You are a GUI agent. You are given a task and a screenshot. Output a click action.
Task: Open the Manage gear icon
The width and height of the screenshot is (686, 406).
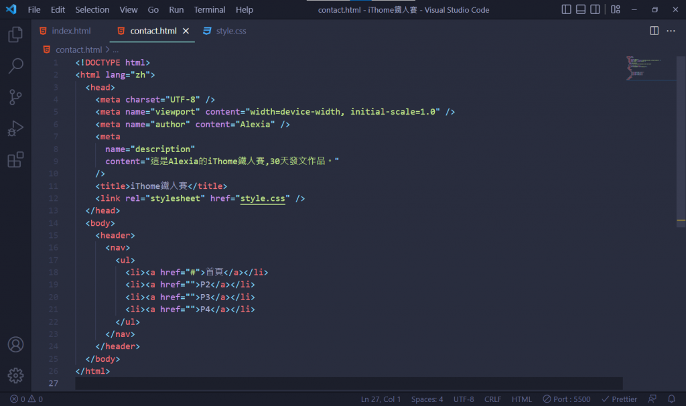[15, 375]
